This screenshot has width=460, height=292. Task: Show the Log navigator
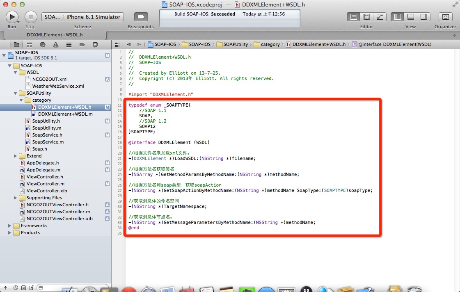click(95, 45)
